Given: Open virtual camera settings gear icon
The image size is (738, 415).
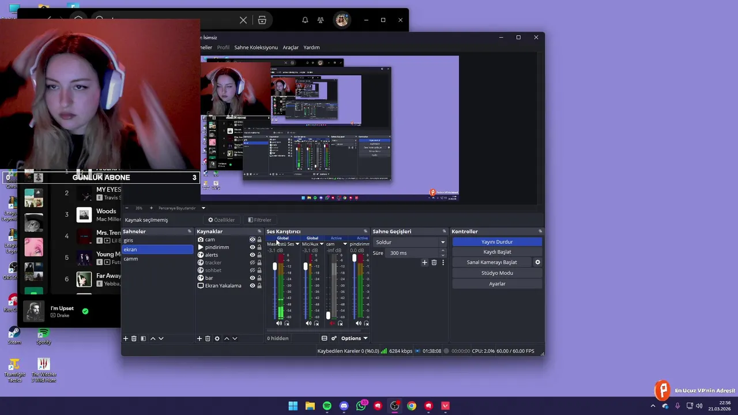Looking at the screenshot, I should click(x=537, y=262).
